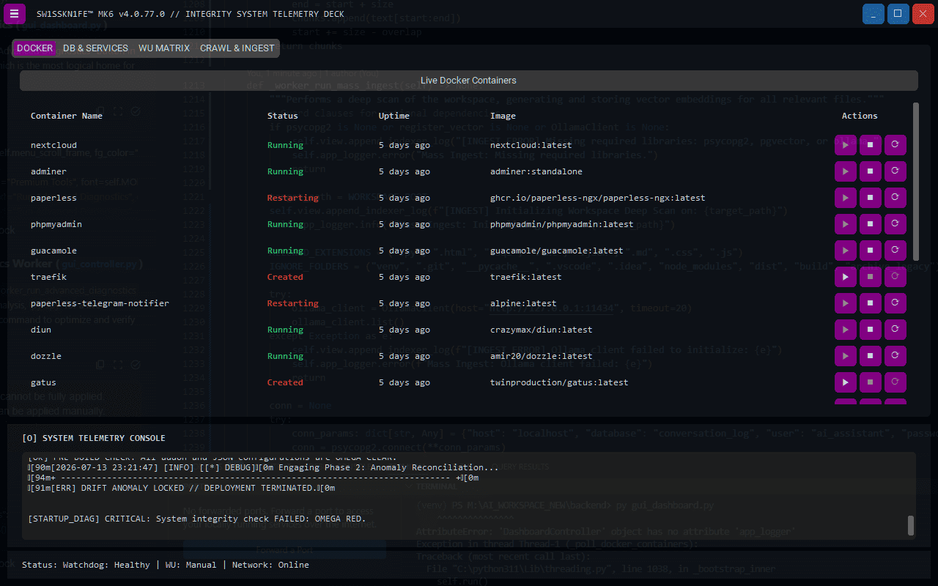Restart the diun container
938x586 pixels.
(895, 330)
